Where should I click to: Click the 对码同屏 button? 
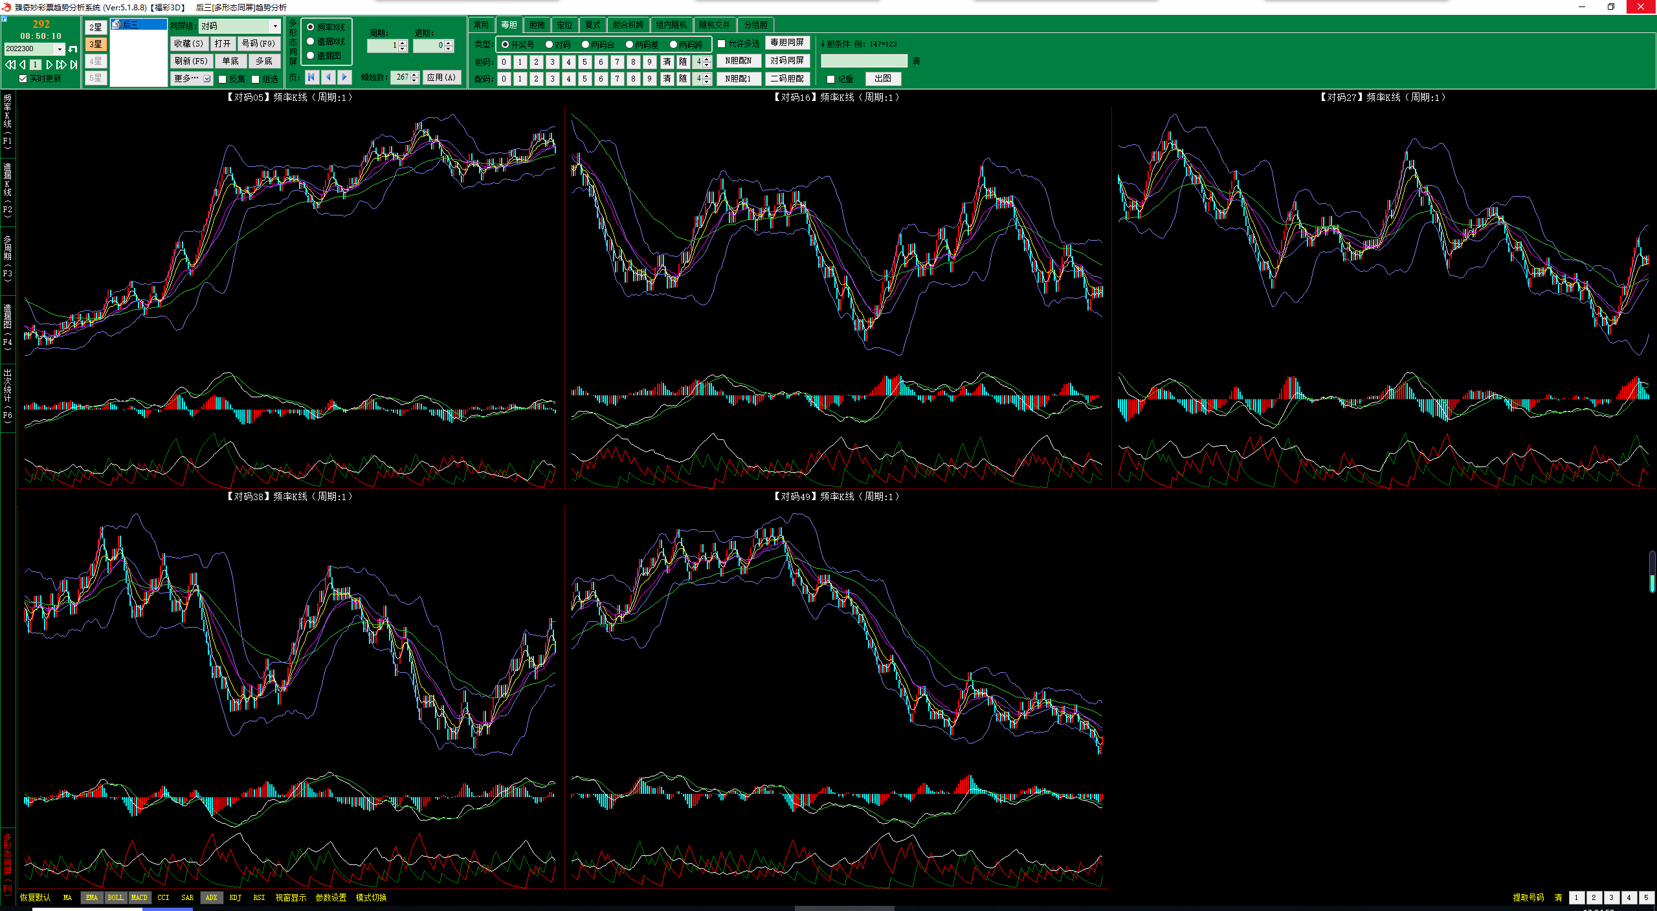[787, 61]
